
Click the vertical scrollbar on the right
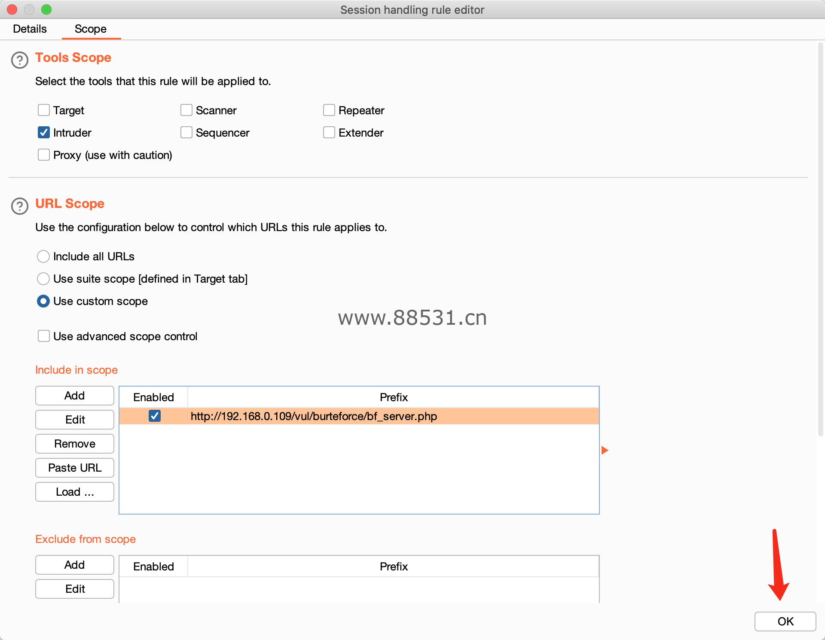point(820,239)
